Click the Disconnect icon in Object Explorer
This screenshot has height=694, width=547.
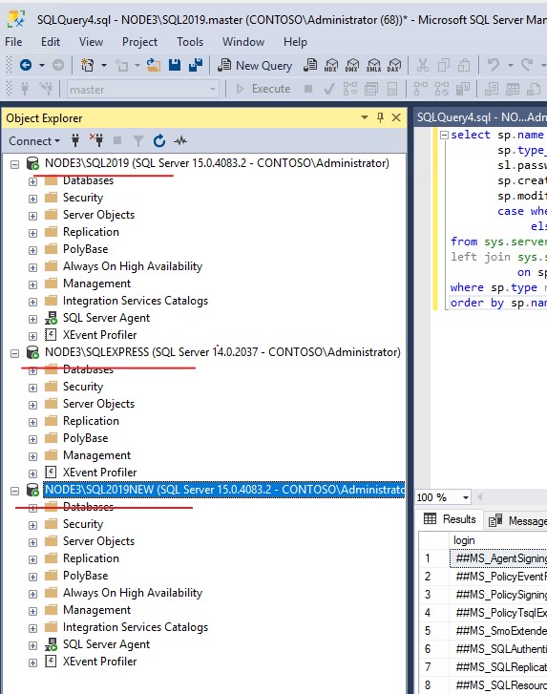96,140
